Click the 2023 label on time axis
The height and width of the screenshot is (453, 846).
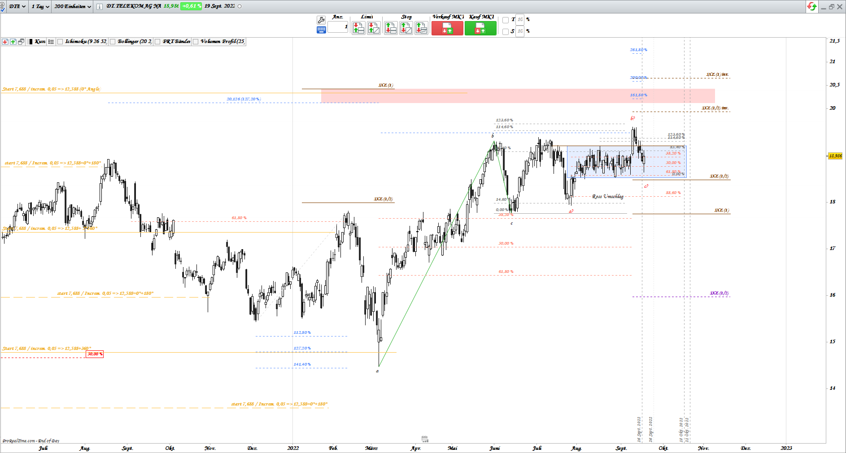click(786, 448)
